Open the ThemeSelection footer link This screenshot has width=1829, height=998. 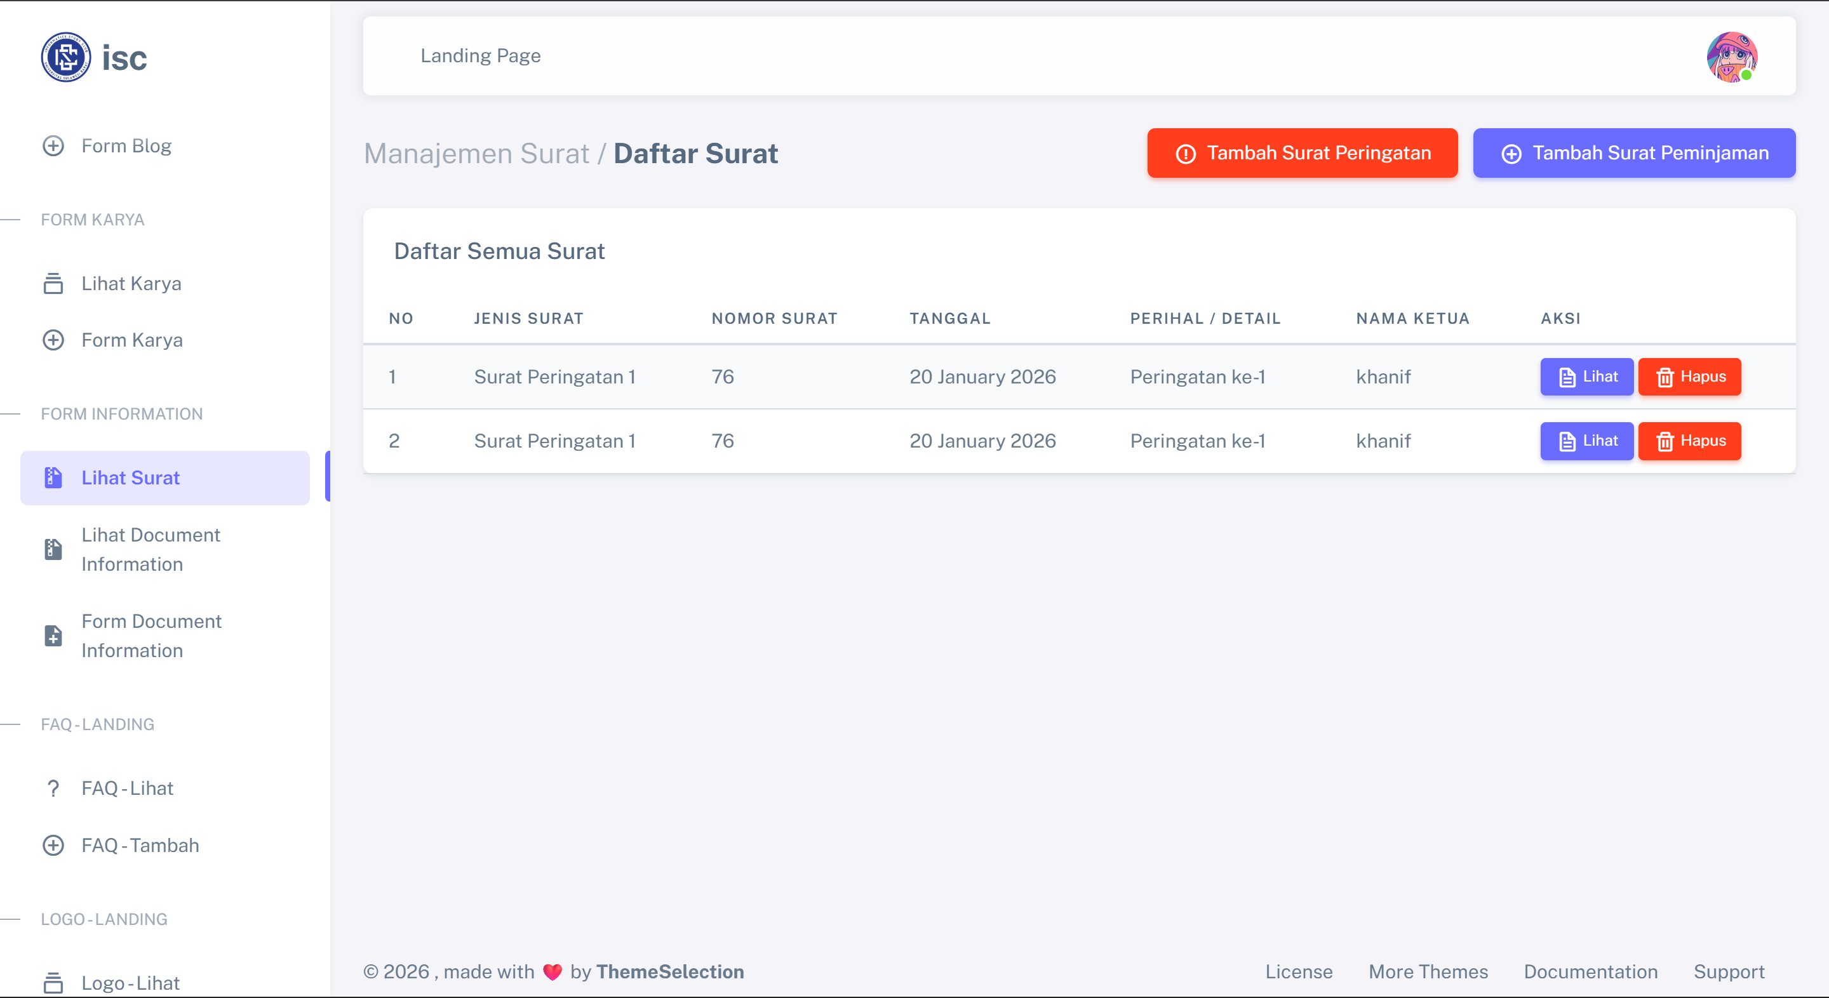pyautogui.click(x=669, y=972)
